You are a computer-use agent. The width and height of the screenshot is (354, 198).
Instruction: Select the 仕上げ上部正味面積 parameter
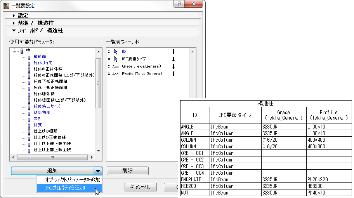coord(52,150)
